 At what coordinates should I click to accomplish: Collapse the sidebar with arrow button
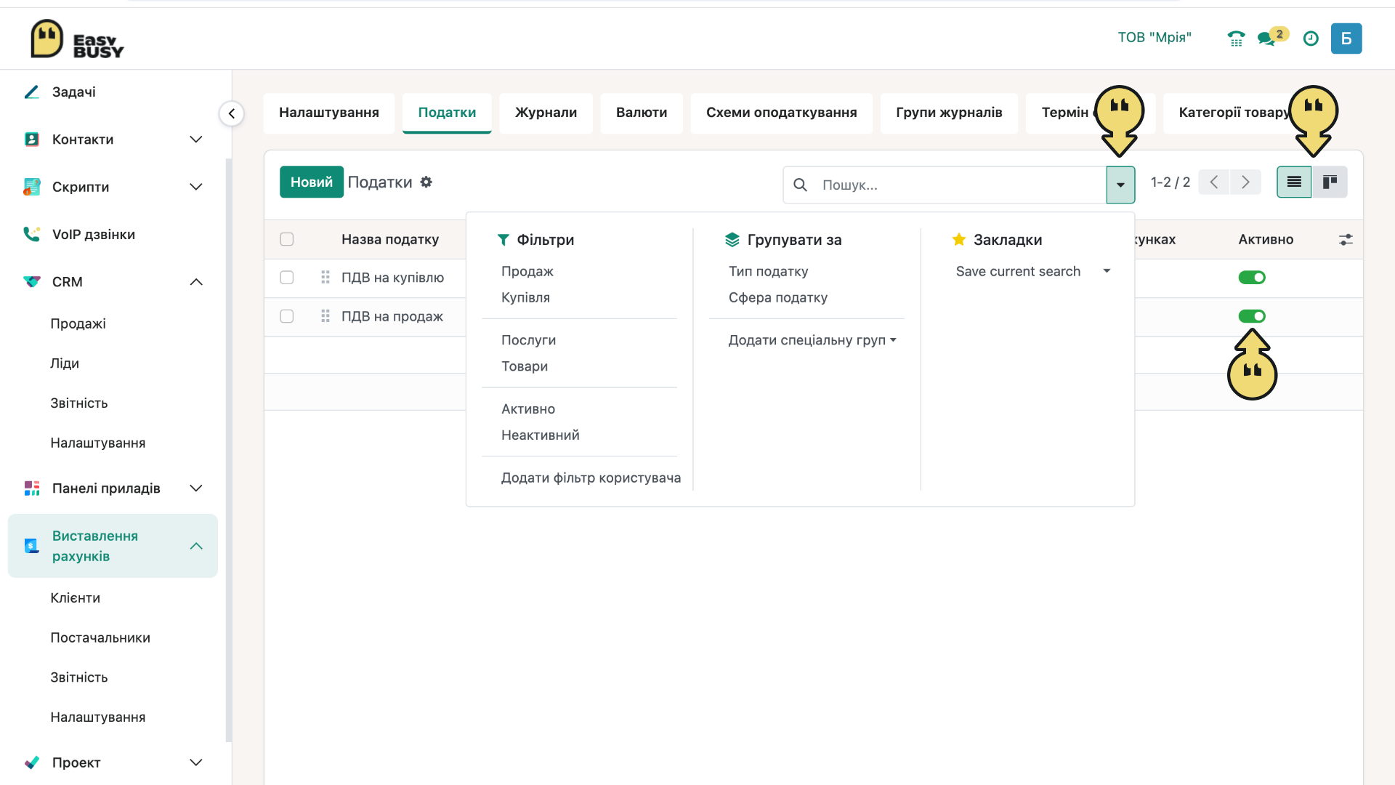(231, 113)
